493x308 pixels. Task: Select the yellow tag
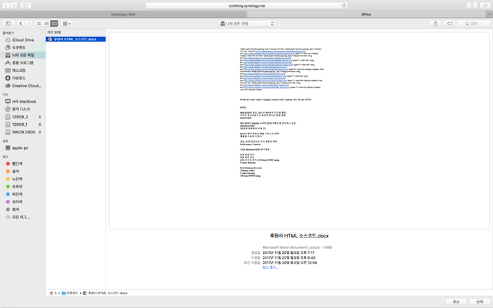pos(23,179)
